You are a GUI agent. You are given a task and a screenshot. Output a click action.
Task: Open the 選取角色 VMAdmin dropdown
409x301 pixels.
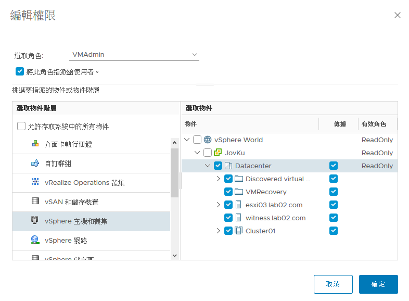tap(134, 55)
